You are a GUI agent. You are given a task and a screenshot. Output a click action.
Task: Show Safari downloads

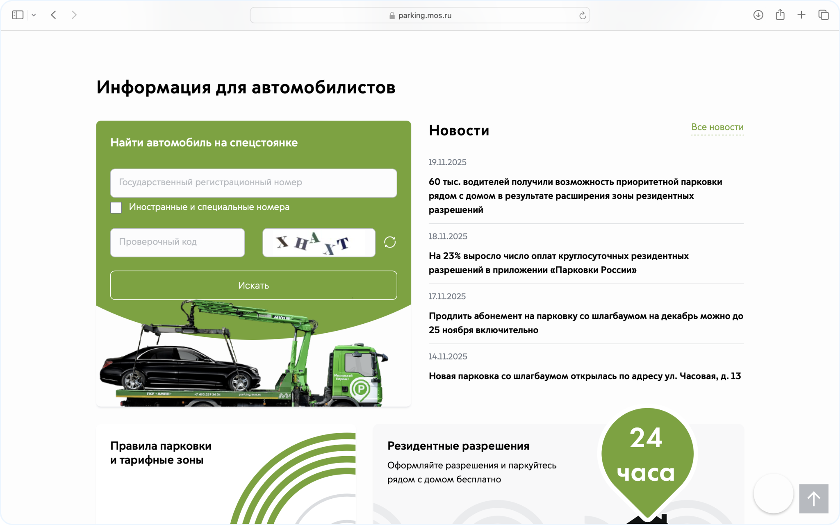758,15
